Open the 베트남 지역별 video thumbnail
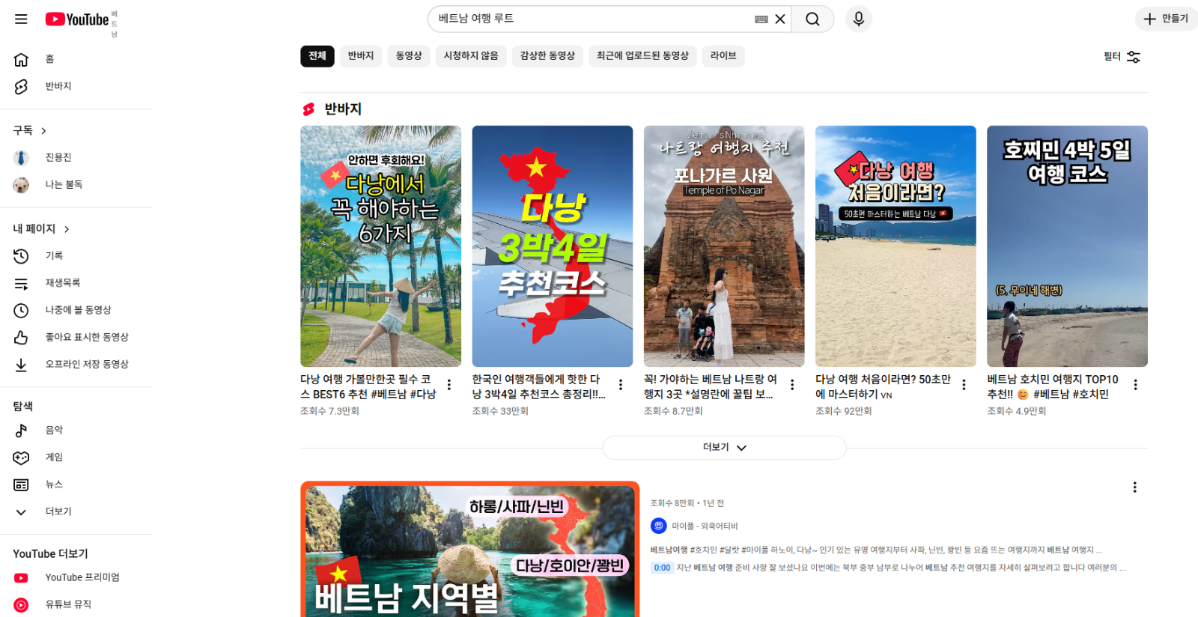 [470, 550]
